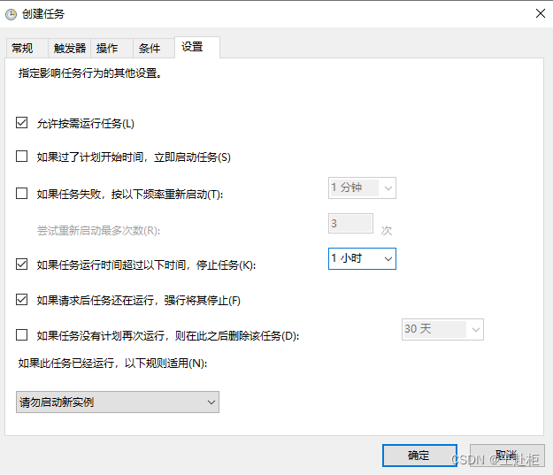The width and height of the screenshot is (553, 475).
Task: Uncheck 允许按需运行任务(L) checkbox
Action: tap(21, 123)
